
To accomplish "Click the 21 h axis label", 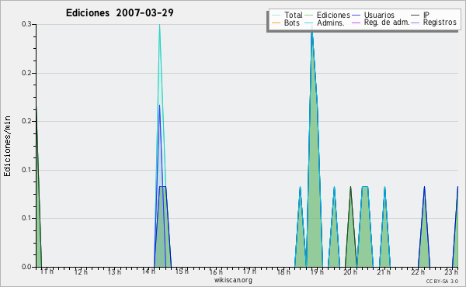I will coord(384,271).
